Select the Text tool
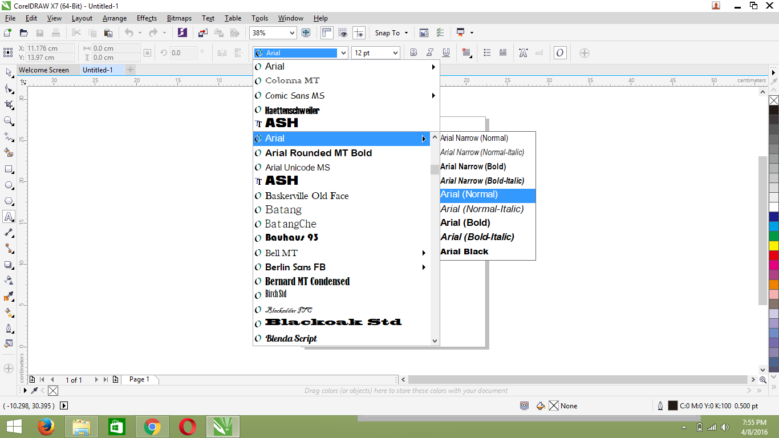Image resolution: width=779 pixels, height=438 pixels. tap(9, 217)
